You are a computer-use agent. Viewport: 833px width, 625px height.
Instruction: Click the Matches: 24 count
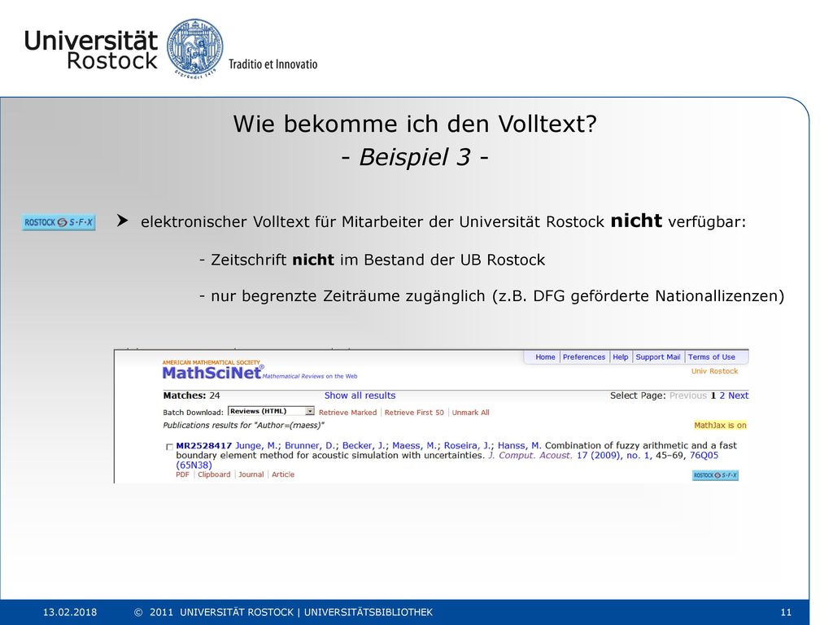click(x=191, y=396)
